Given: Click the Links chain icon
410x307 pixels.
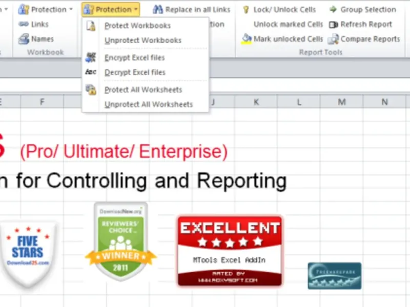Looking at the screenshot, I should click(x=24, y=24).
